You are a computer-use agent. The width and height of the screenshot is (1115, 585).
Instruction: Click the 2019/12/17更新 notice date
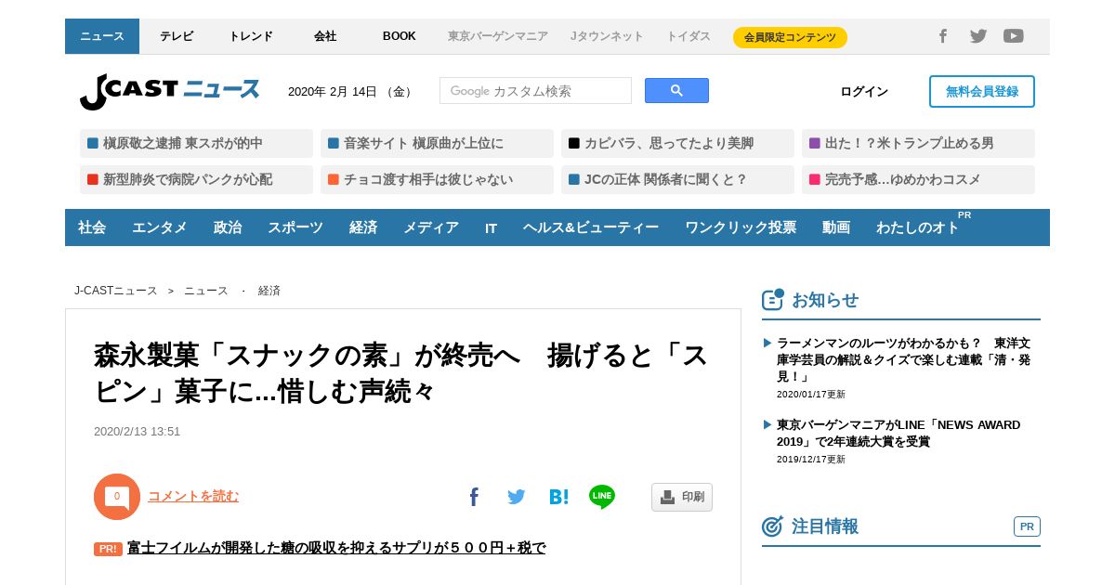point(811,460)
